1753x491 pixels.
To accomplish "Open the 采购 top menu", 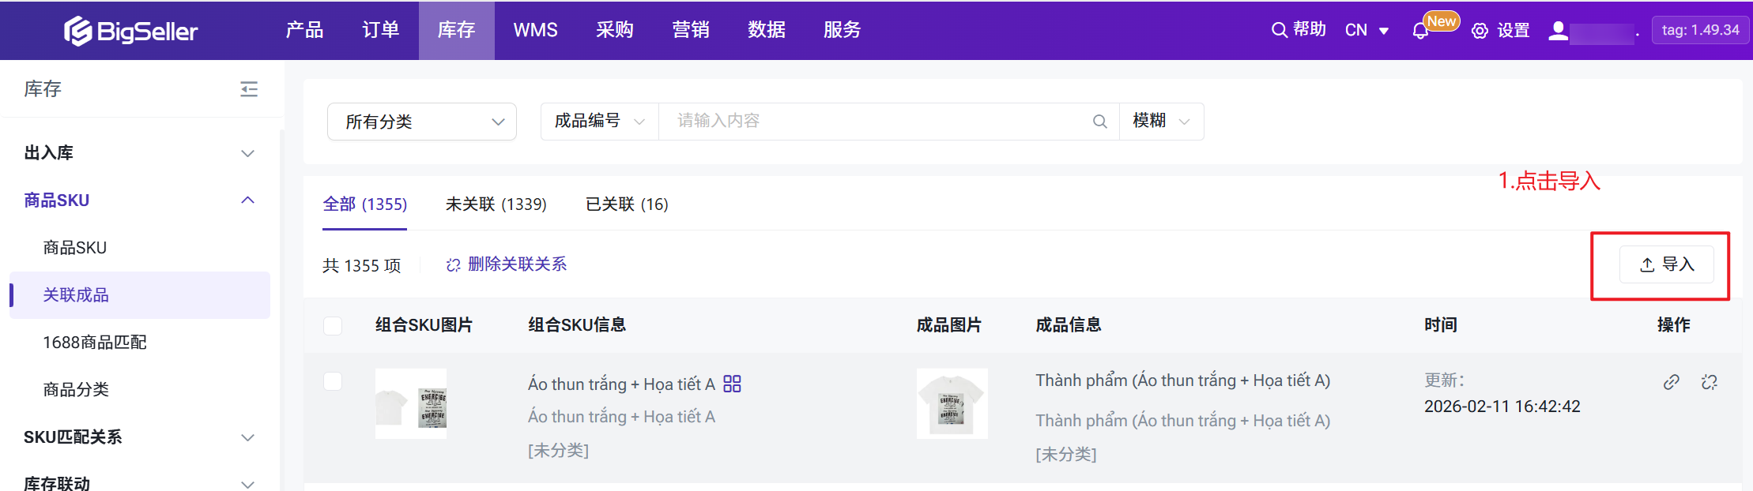I will 615,30.
